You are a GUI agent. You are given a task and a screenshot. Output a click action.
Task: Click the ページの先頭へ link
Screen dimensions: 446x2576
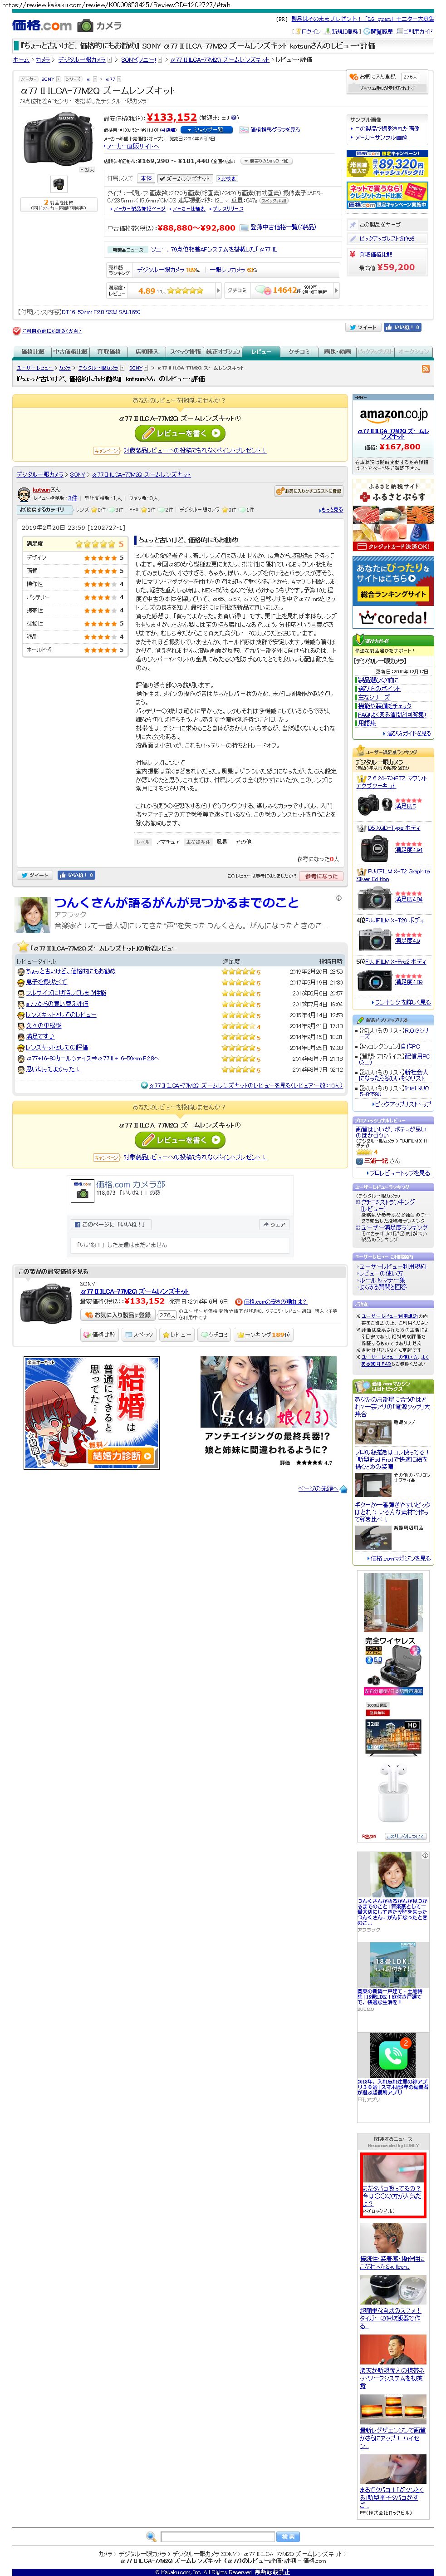coord(318,1488)
